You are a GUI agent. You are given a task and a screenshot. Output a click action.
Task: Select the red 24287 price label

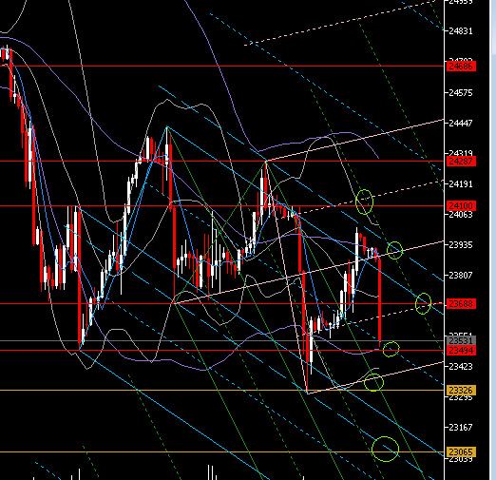tap(461, 162)
